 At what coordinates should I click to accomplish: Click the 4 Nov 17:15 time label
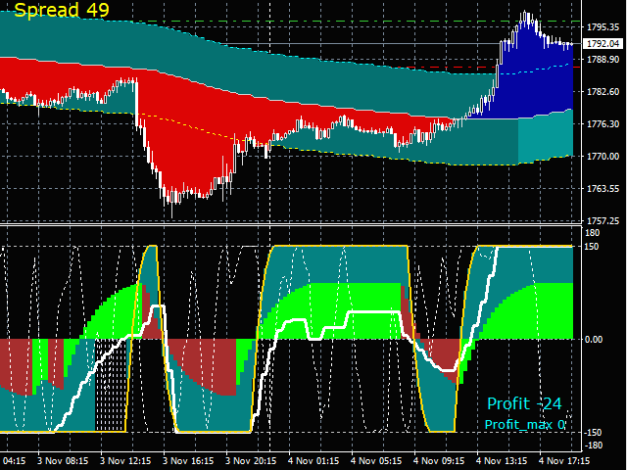(564, 461)
